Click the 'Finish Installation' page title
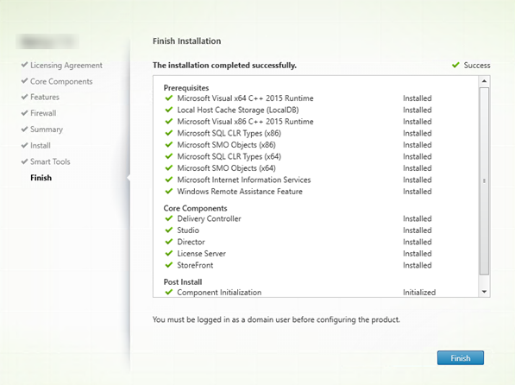Image resolution: width=515 pixels, height=385 pixels. tap(186, 41)
